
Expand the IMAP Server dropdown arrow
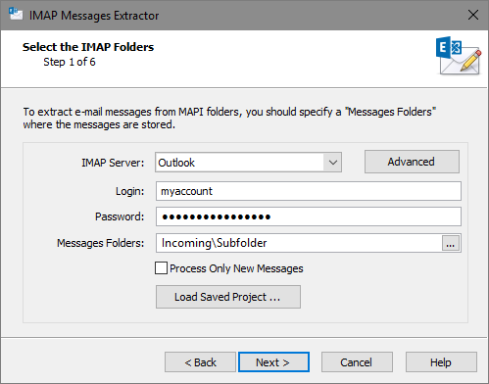coord(332,163)
